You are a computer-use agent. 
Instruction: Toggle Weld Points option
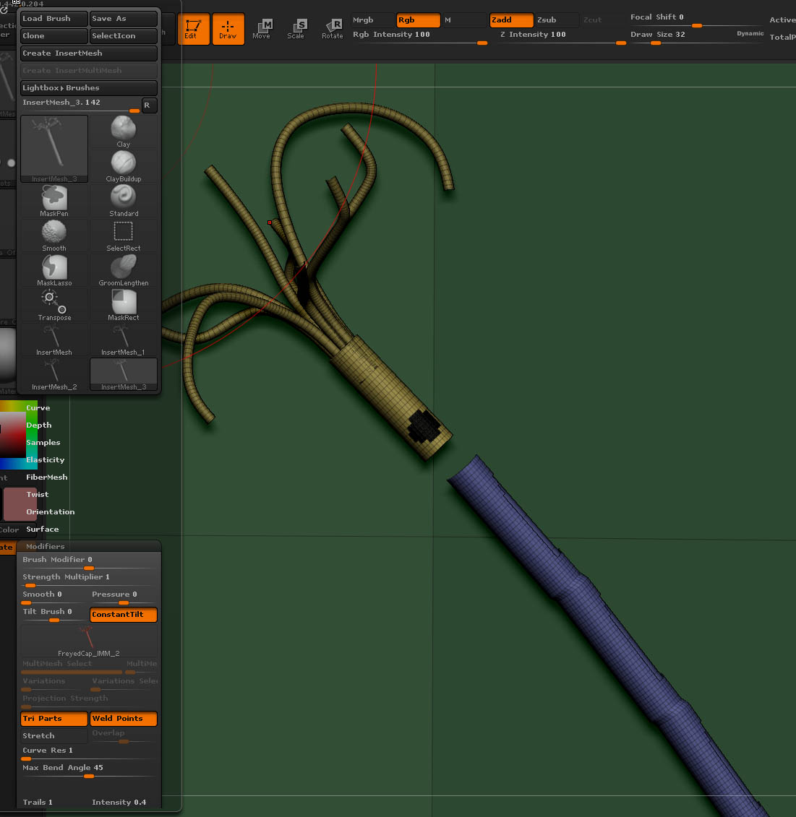(x=124, y=719)
